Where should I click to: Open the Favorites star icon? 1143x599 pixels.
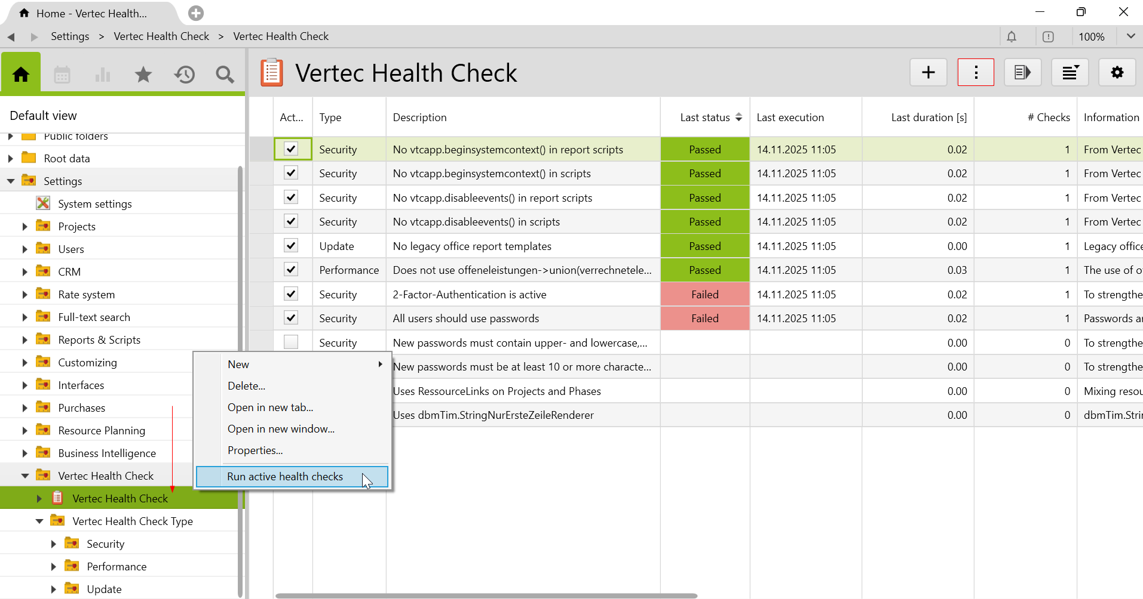point(143,75)
